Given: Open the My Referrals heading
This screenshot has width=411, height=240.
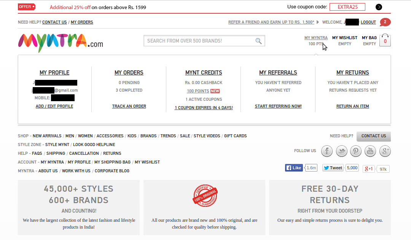Looking at the screenshot, I should click(x=278, y=73).
